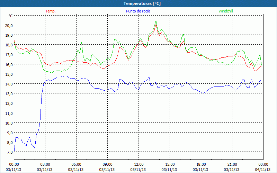277x173 pixels.
Task: Select the red Temp. legend label
Action: 51,11
